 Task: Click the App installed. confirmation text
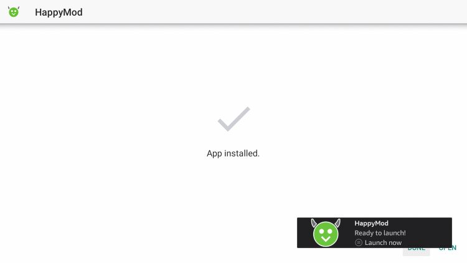(x=233, y=153)
